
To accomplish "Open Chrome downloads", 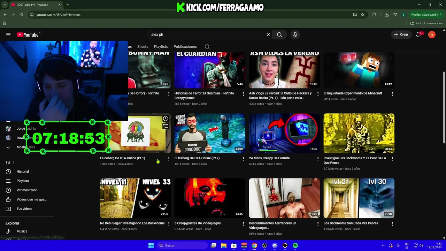I will [x=386, y=15].
